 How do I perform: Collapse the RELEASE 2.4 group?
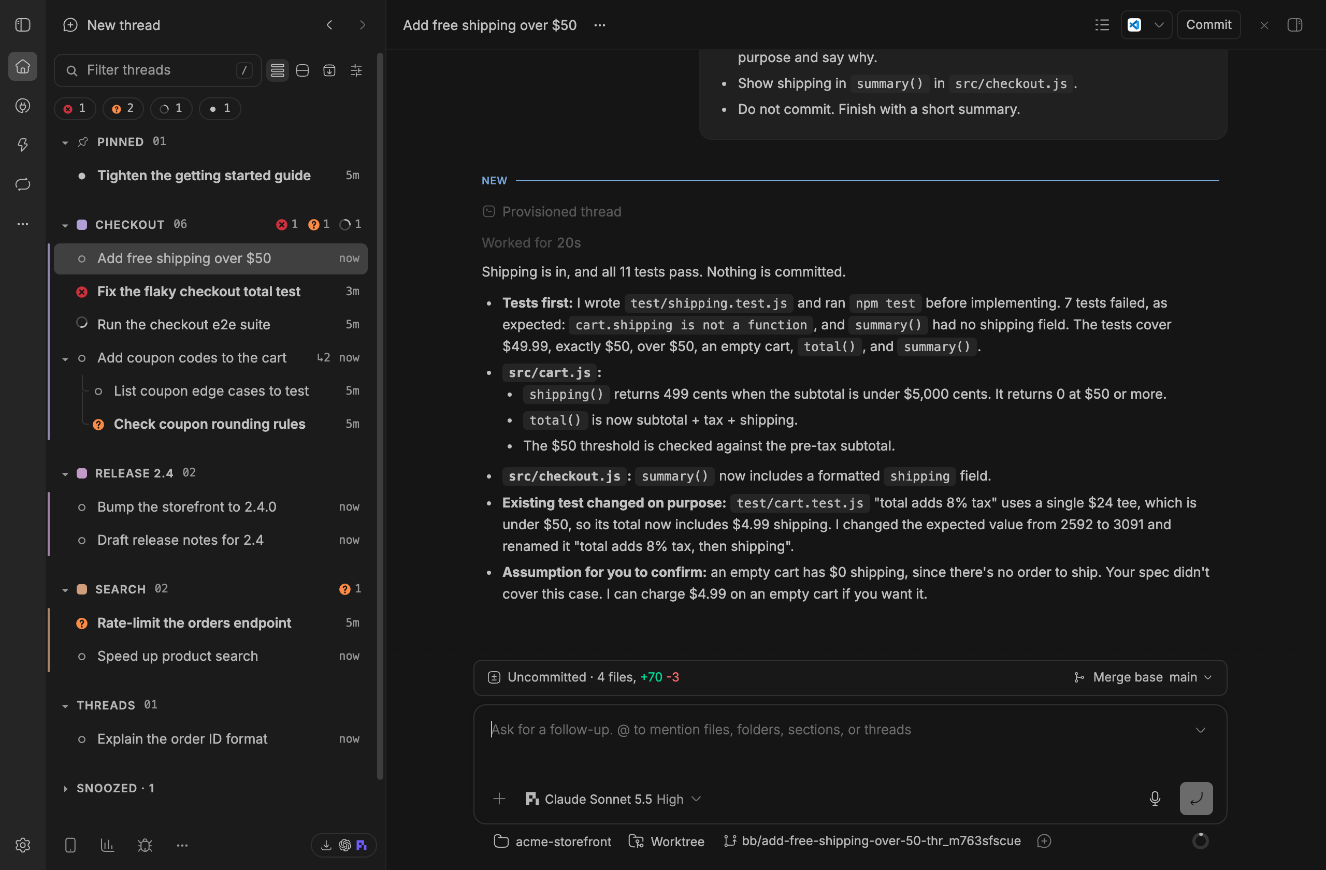pos(65,474)
